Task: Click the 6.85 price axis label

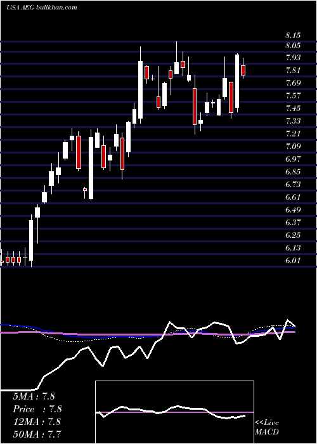Action: click(x=293, y=172)
